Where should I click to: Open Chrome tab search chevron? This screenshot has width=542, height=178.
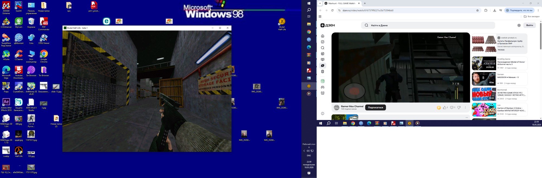pyautogui.click(x=320, y=3)
